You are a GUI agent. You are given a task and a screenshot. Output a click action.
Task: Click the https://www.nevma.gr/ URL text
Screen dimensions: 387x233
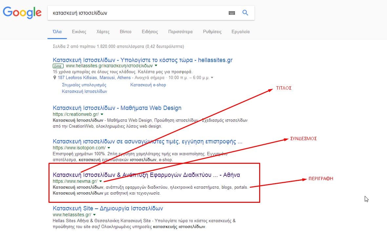tap(75, 181)
